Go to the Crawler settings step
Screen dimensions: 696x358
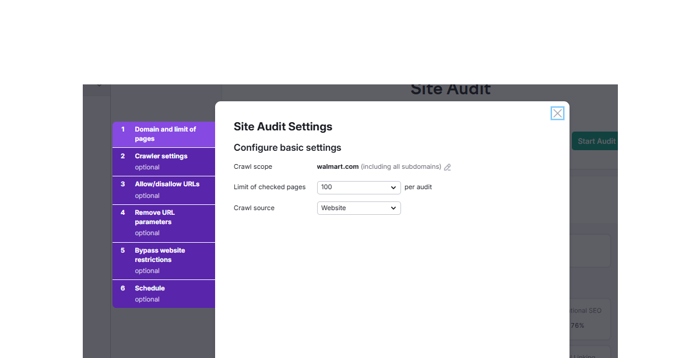point(164,161)
